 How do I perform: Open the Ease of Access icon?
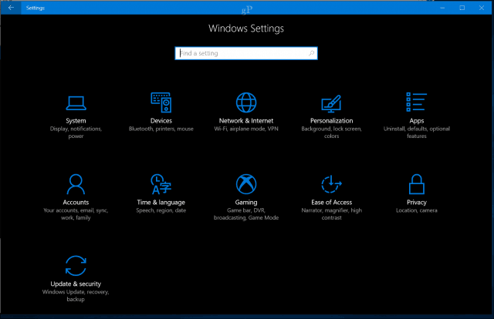coord(331,184)
